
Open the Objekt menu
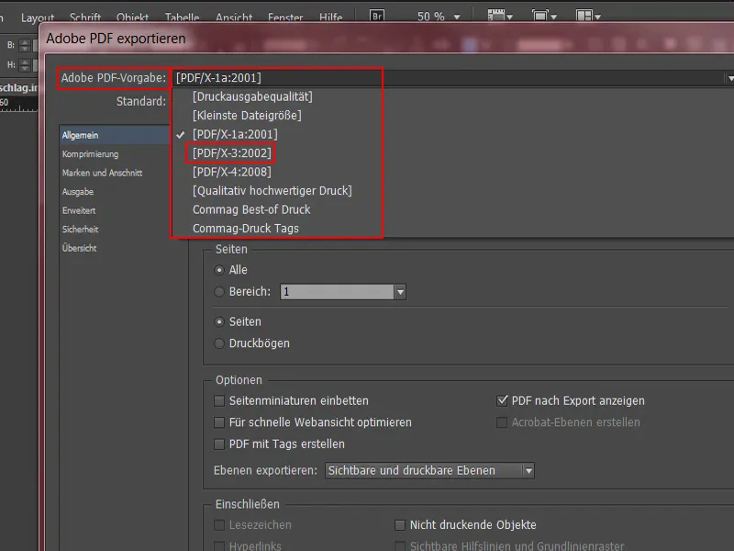pos(132,17)
